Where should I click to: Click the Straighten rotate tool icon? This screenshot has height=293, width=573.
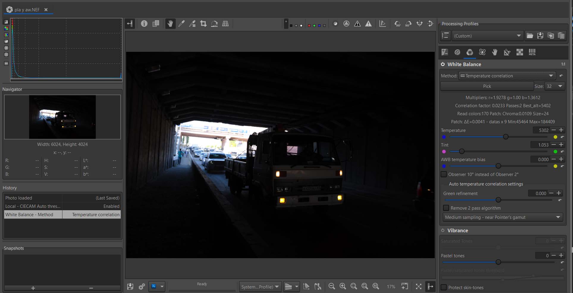[x=214, y=24]
